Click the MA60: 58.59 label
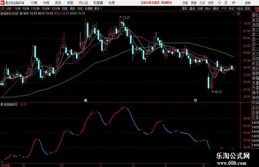The height and width of the screenshot is (167, 259). coord(78,13)
